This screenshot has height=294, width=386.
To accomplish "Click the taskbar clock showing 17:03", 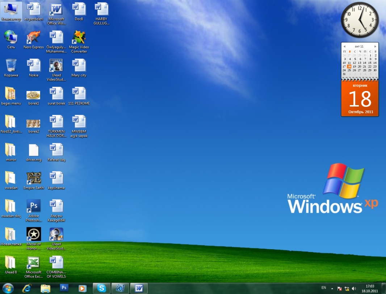I will pos(369,288).
